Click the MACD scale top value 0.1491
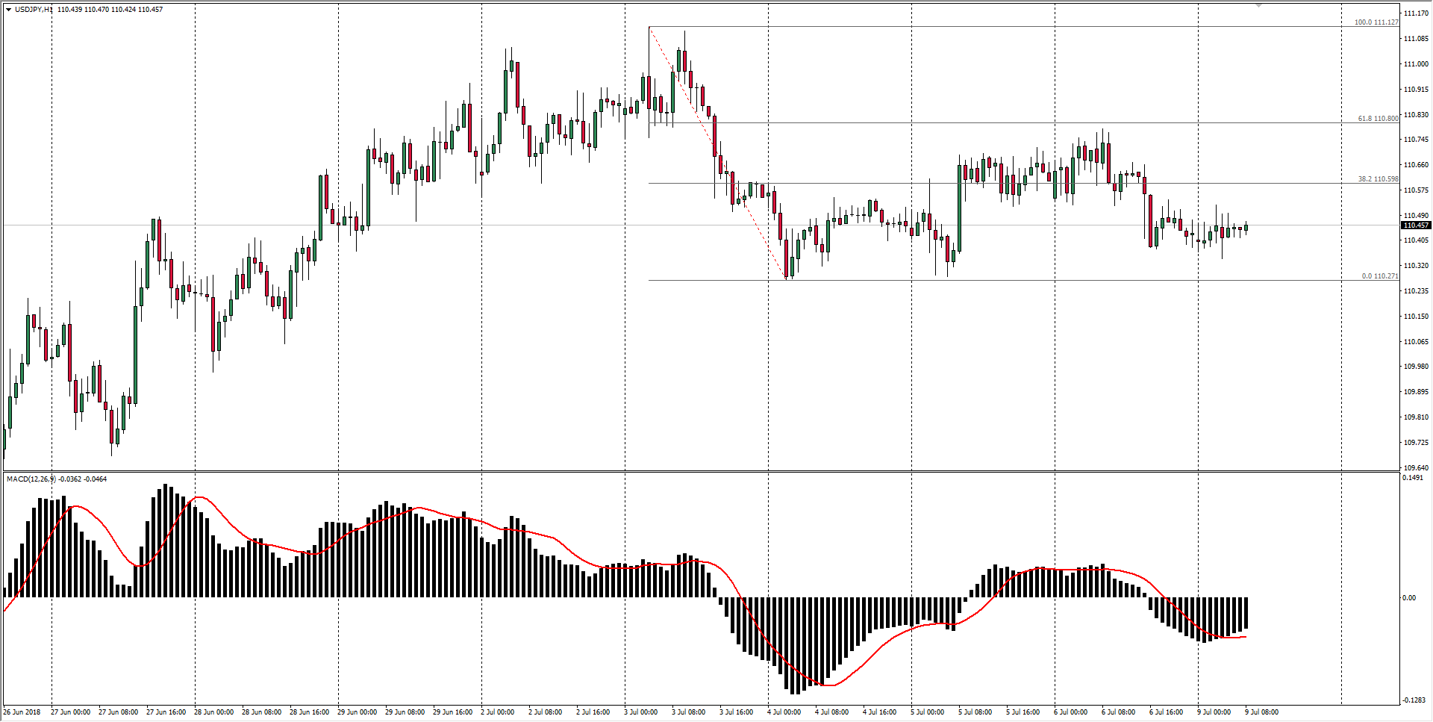 coord(1413,478)
